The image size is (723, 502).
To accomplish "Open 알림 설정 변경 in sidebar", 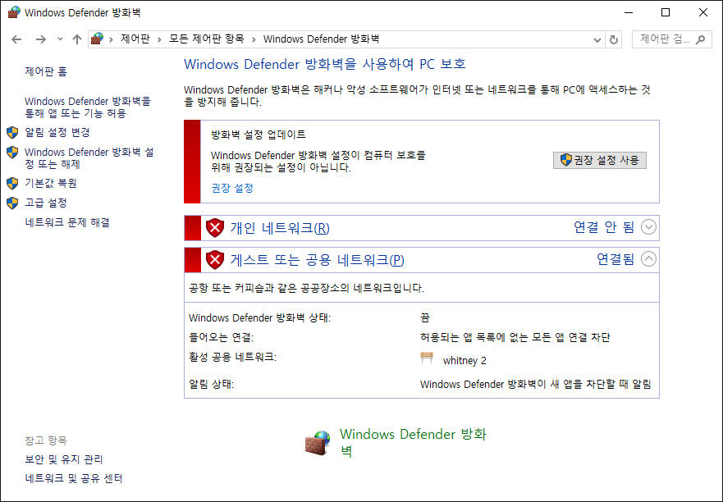I will pos(57,132).
